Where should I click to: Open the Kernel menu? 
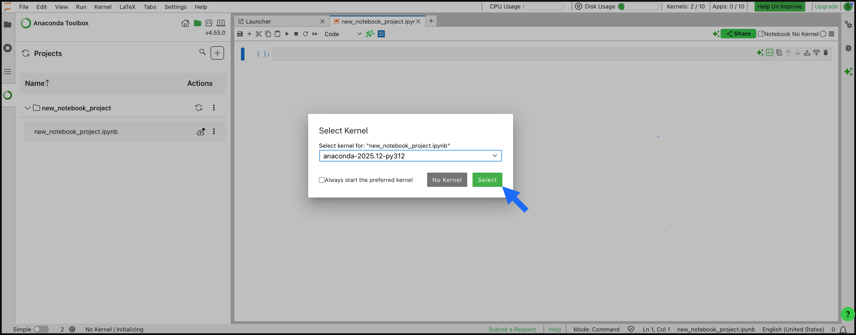point(103,7)
